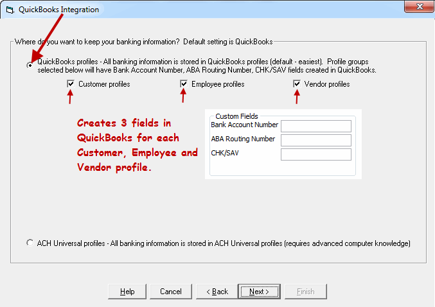Image resolution: width=435 pixels, height=307 pixels.
Task: Click the Cancel button
Action: pos(171,292)
